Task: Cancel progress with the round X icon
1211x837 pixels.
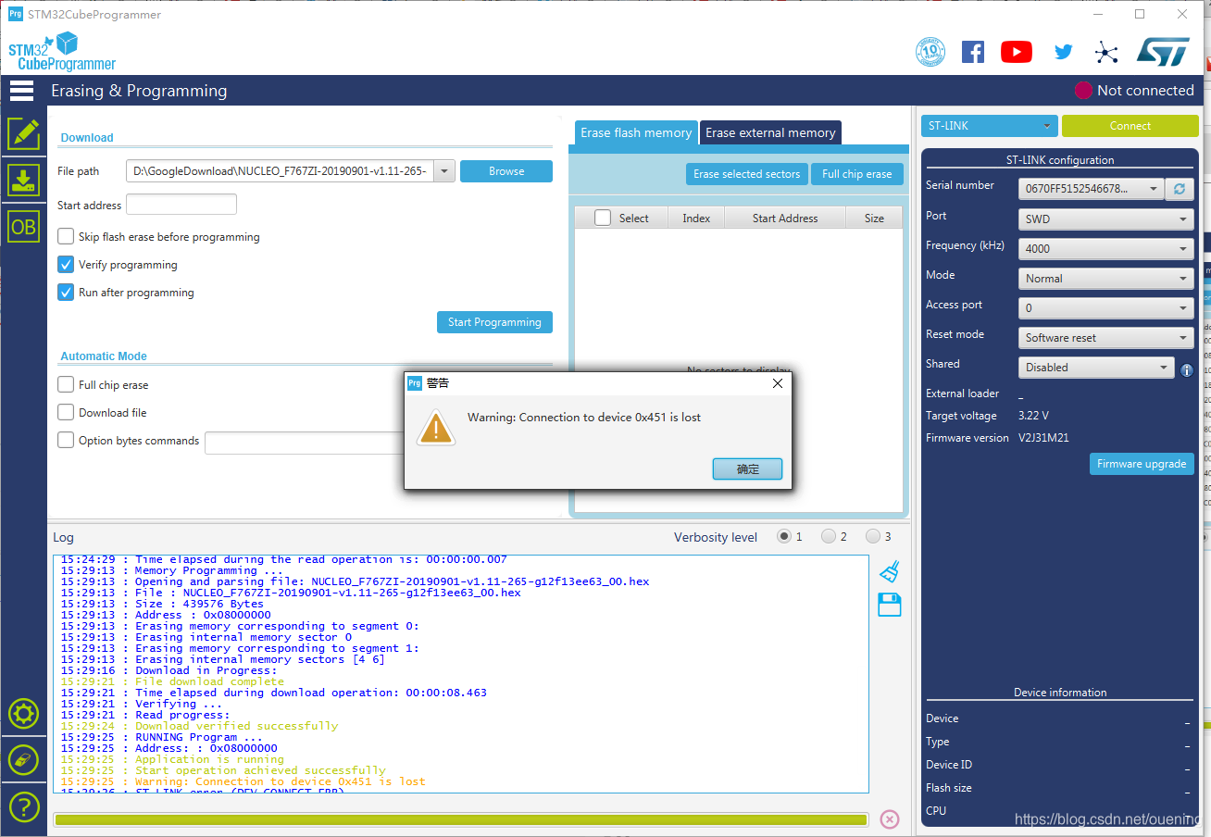Action: tap(889, 818)
